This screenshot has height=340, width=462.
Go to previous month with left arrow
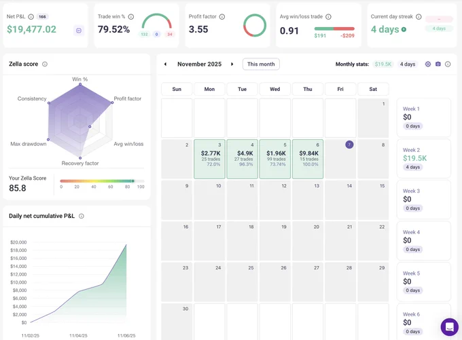point(165,64)
